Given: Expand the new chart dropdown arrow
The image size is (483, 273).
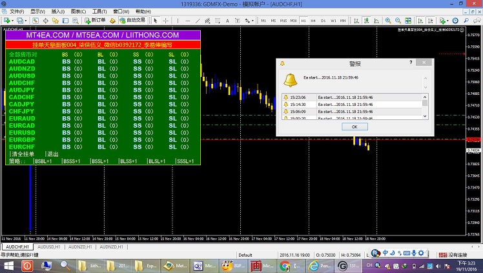Looking at the screenshot, I should (12, 21).
